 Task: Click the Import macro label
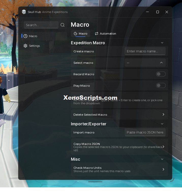(84, 132)
